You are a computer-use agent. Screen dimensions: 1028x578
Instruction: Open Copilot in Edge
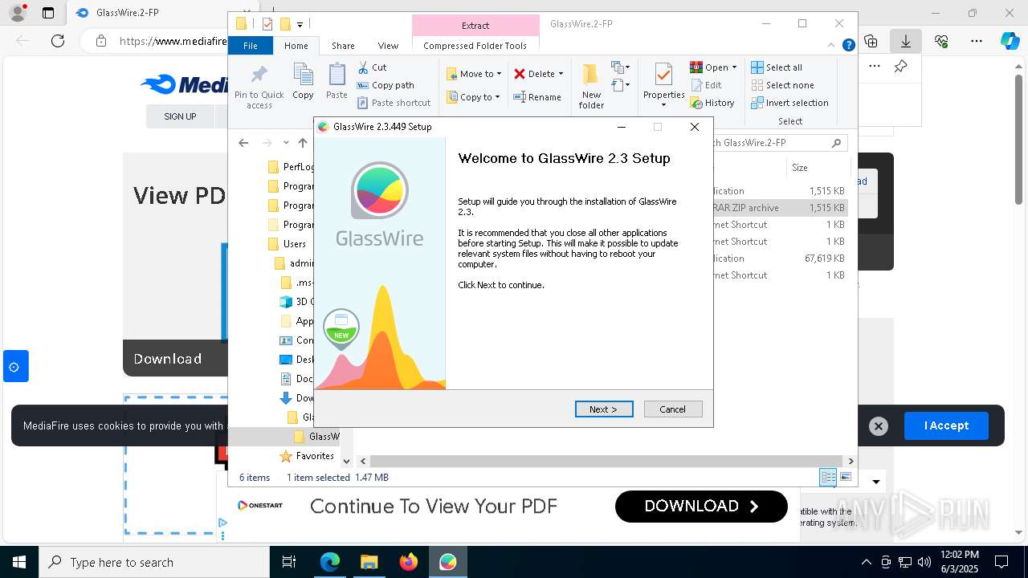[x=1010, y=41]
